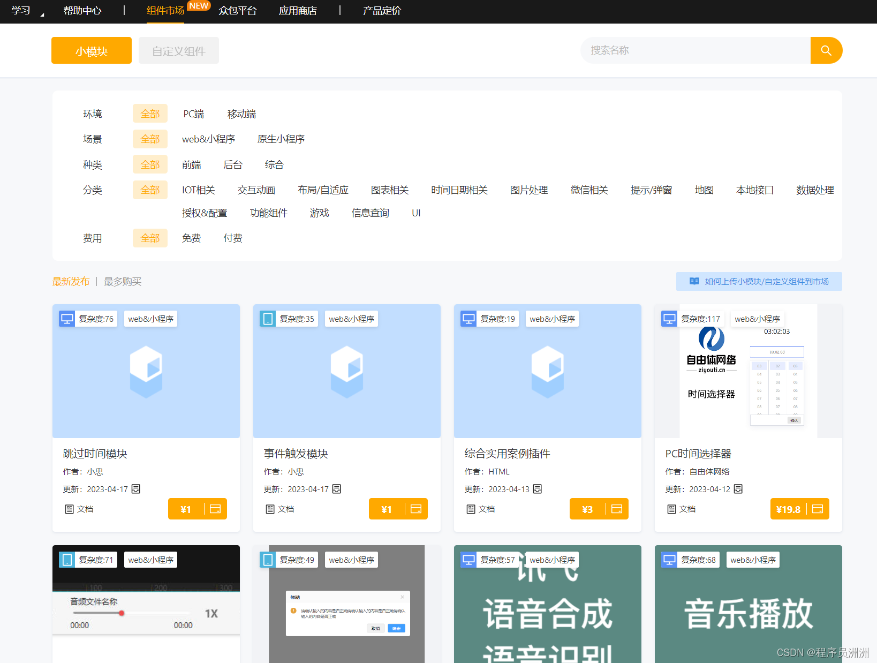Open the 文档 icon for PC时间选择器
The image size is (877, 663).
tap(672, 509)
